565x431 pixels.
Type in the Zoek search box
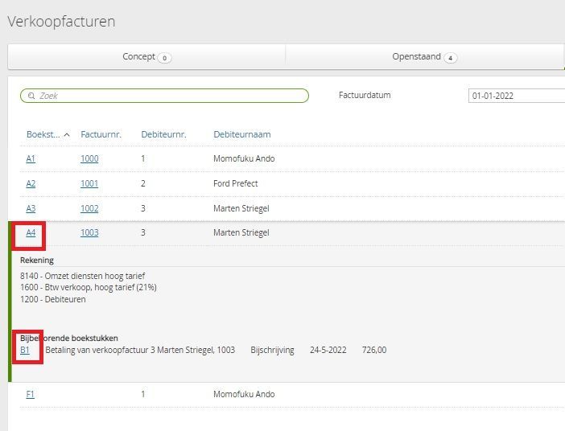169,96
